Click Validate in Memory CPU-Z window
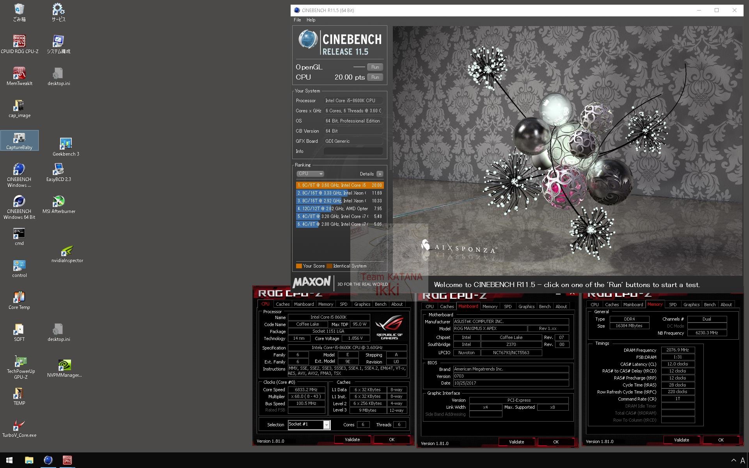 point(682,440)
